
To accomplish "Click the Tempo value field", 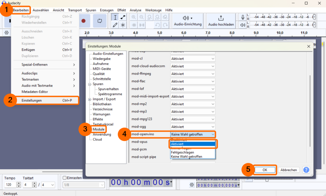I will [x=11, y=185].
